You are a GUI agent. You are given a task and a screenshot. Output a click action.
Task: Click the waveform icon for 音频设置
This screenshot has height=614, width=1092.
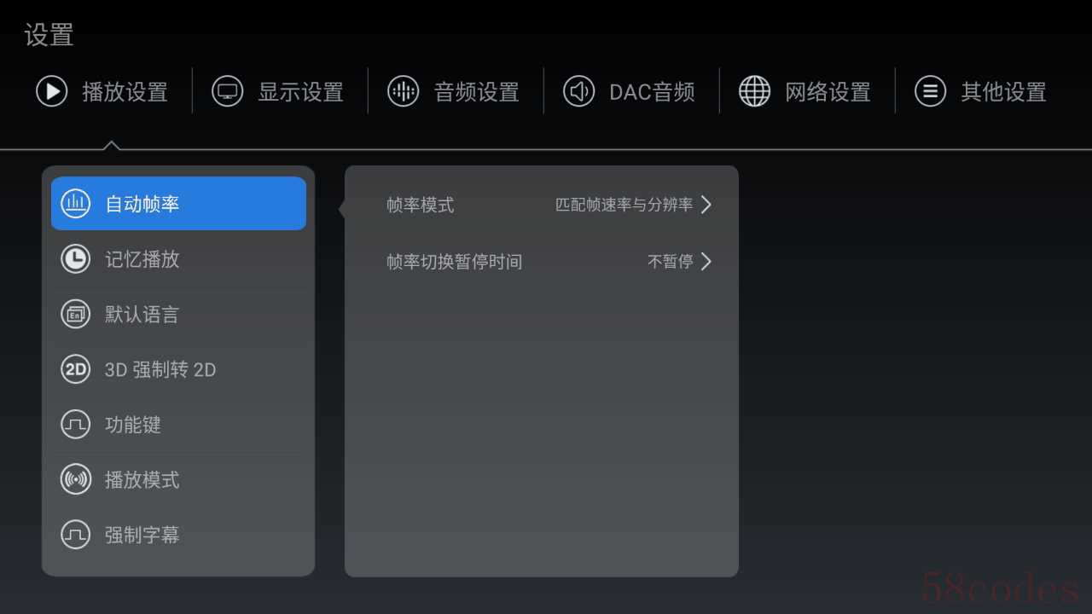403,91
